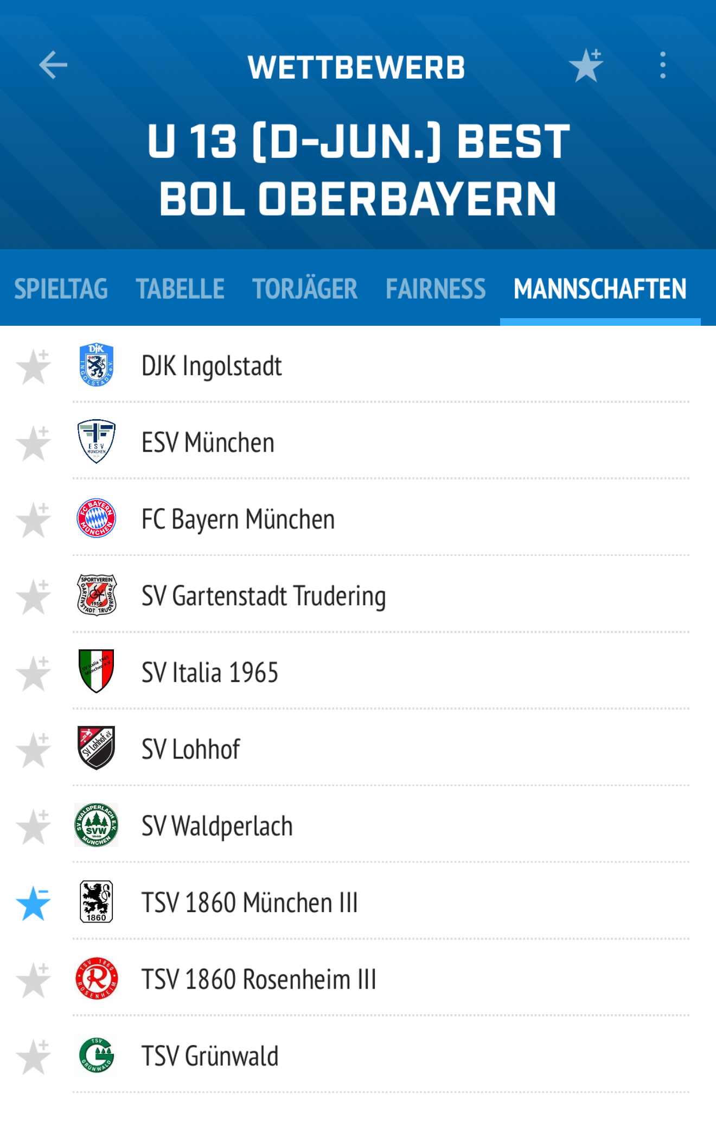Add competition to favorites via header star

tap(586, 65)
